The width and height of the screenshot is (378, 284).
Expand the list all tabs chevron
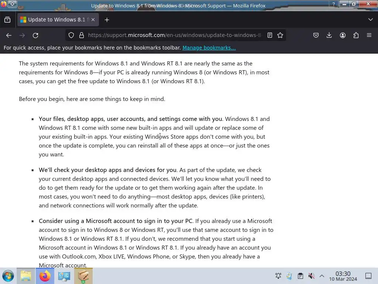pos(371,20)
